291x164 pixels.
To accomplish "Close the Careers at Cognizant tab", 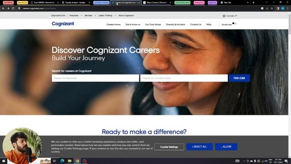I will [139, 3].
